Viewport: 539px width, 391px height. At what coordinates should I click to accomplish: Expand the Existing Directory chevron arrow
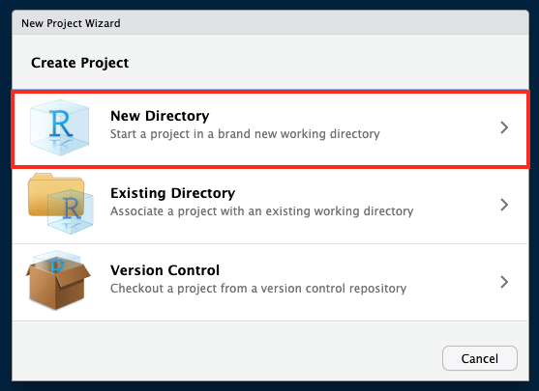[x=504, y=205]
